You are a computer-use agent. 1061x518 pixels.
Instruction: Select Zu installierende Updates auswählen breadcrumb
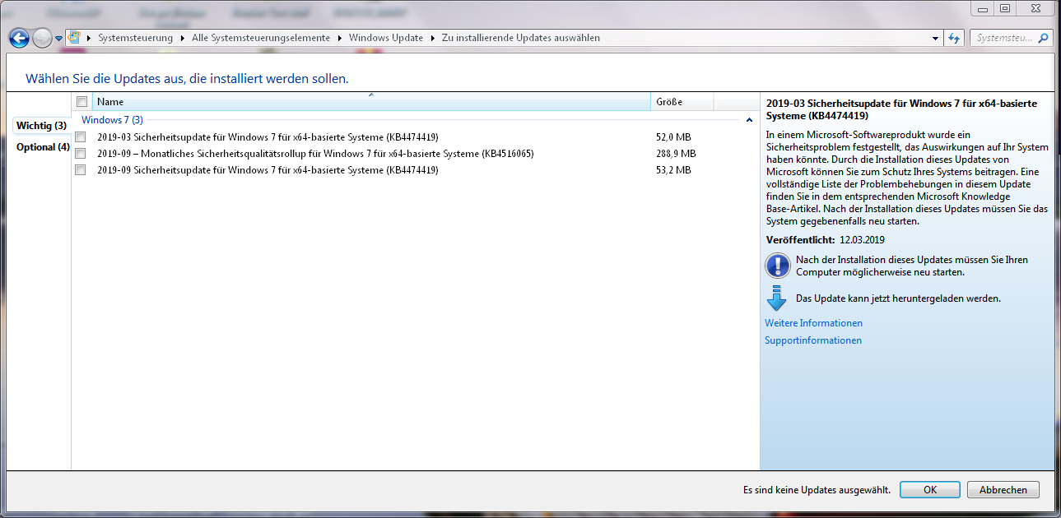[520, 38]
